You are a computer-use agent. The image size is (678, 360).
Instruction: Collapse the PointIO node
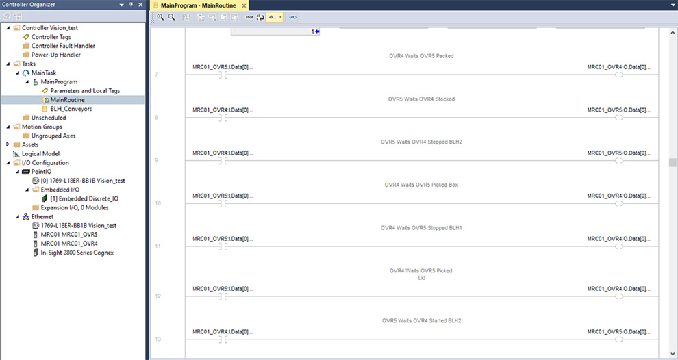[x=17, y=172]
